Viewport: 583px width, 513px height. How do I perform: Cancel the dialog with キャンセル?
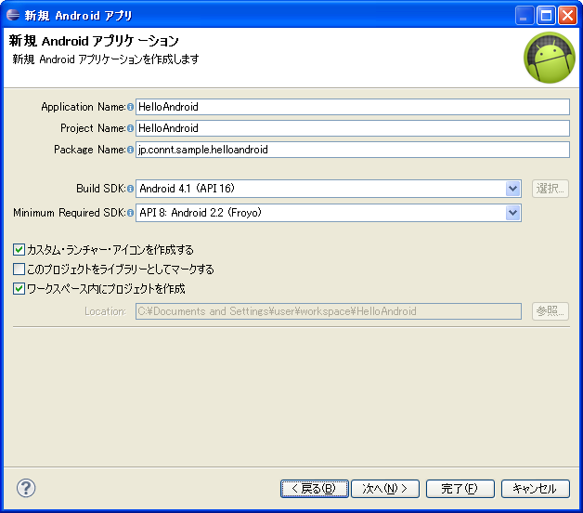[x=536, y=489]
